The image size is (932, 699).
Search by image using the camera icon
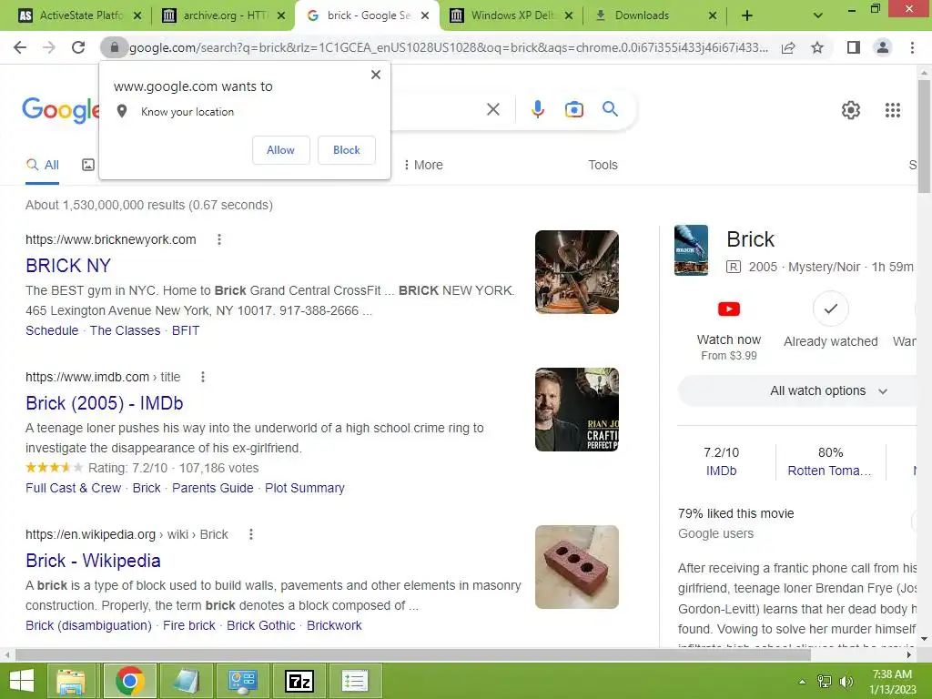click(573, 109)
